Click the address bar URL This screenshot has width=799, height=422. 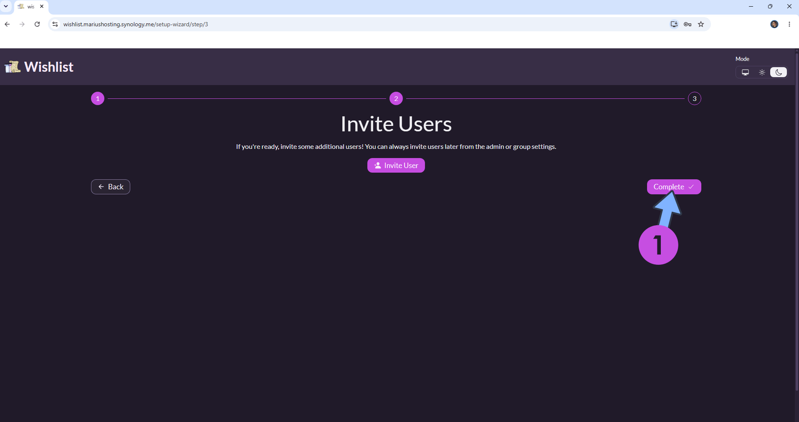tap(136, 24)
